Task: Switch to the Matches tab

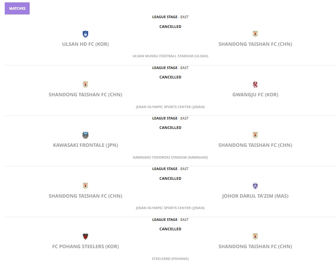Action: point(17,8)
